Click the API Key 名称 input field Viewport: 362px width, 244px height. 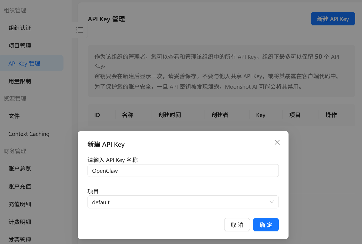183,171
